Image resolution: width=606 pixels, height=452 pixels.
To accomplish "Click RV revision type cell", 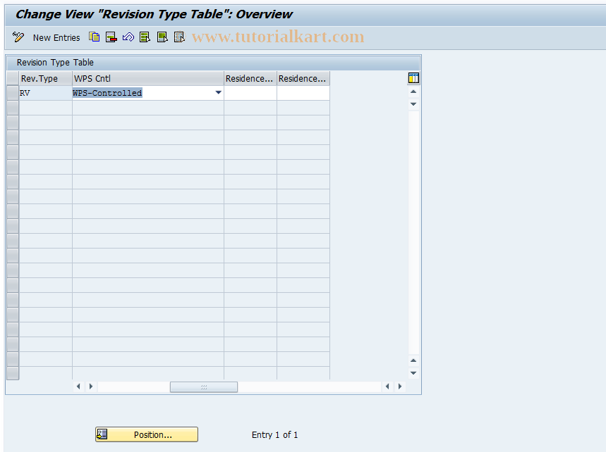I will 46,93.
